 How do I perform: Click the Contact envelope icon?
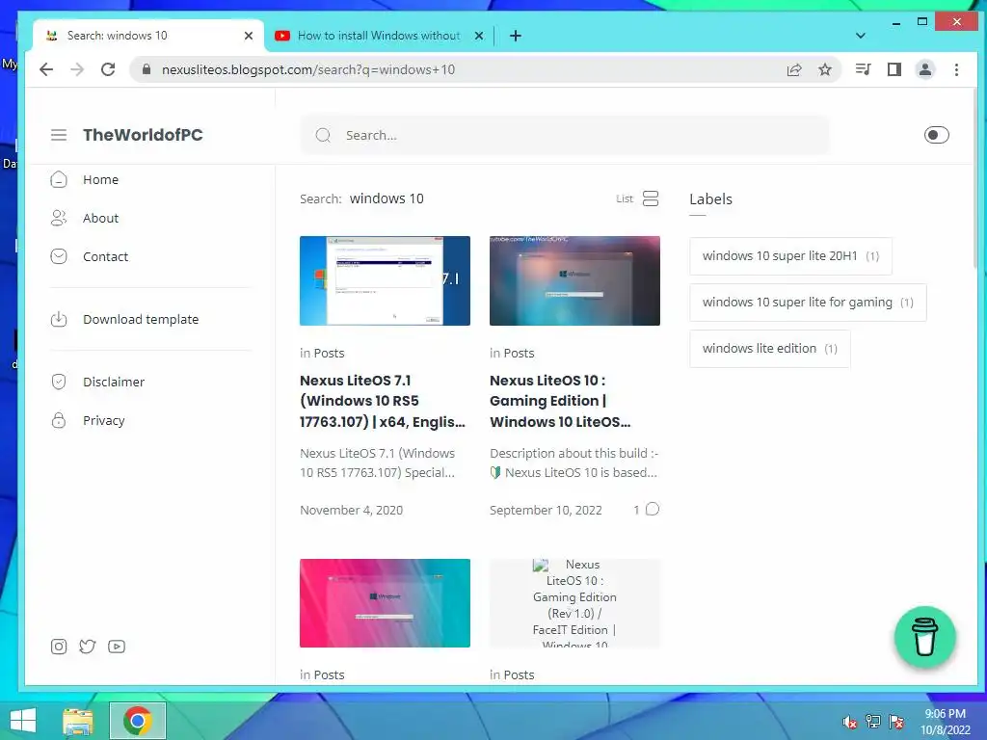tap(59, 256)
